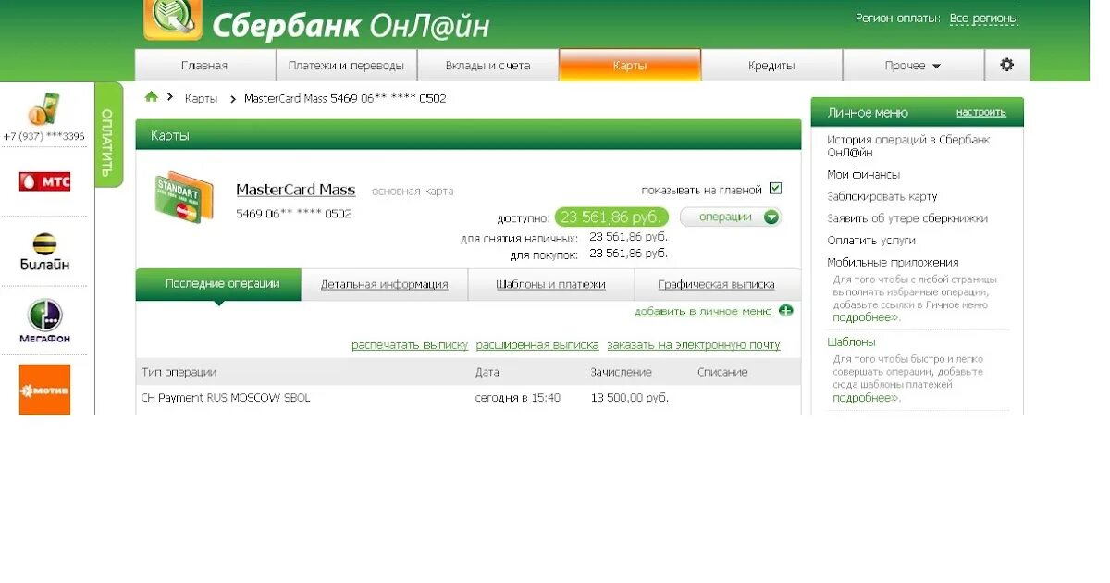
Task: Click 'Карты' in the breadcrumb
Action: tap(201, 98)
